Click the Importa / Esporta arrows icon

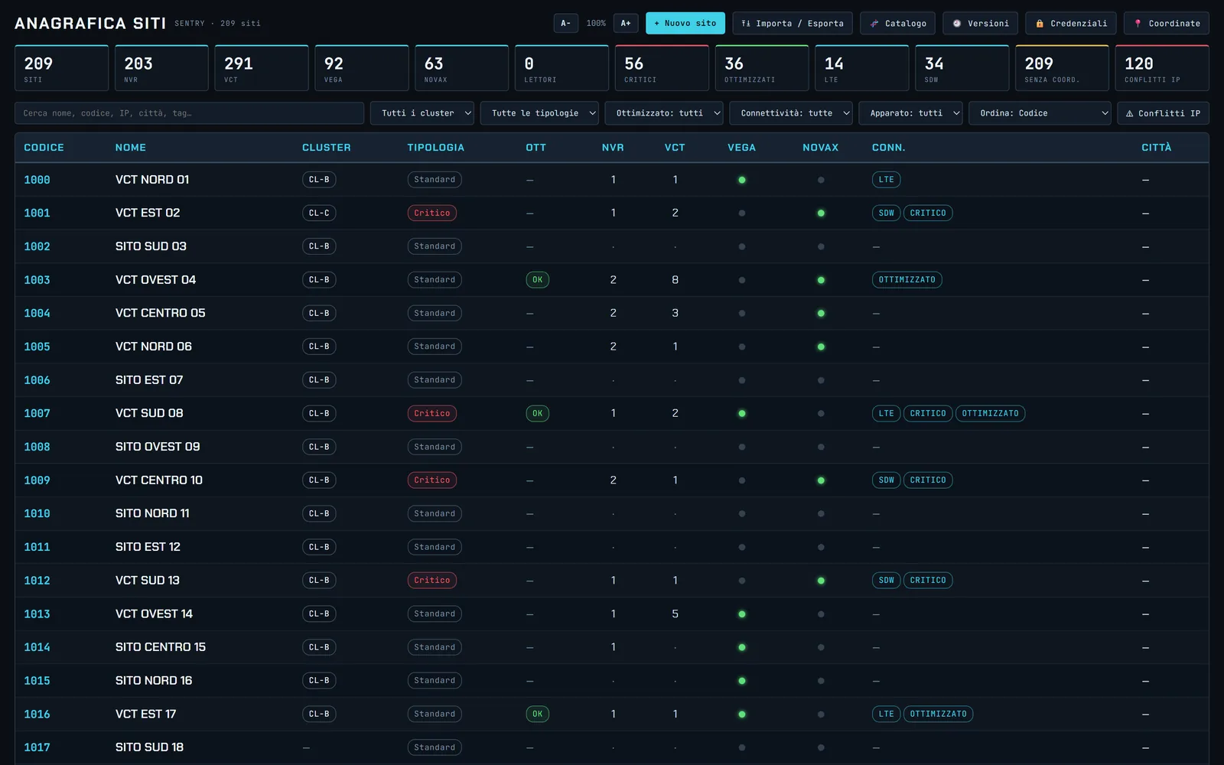(746, 24)
